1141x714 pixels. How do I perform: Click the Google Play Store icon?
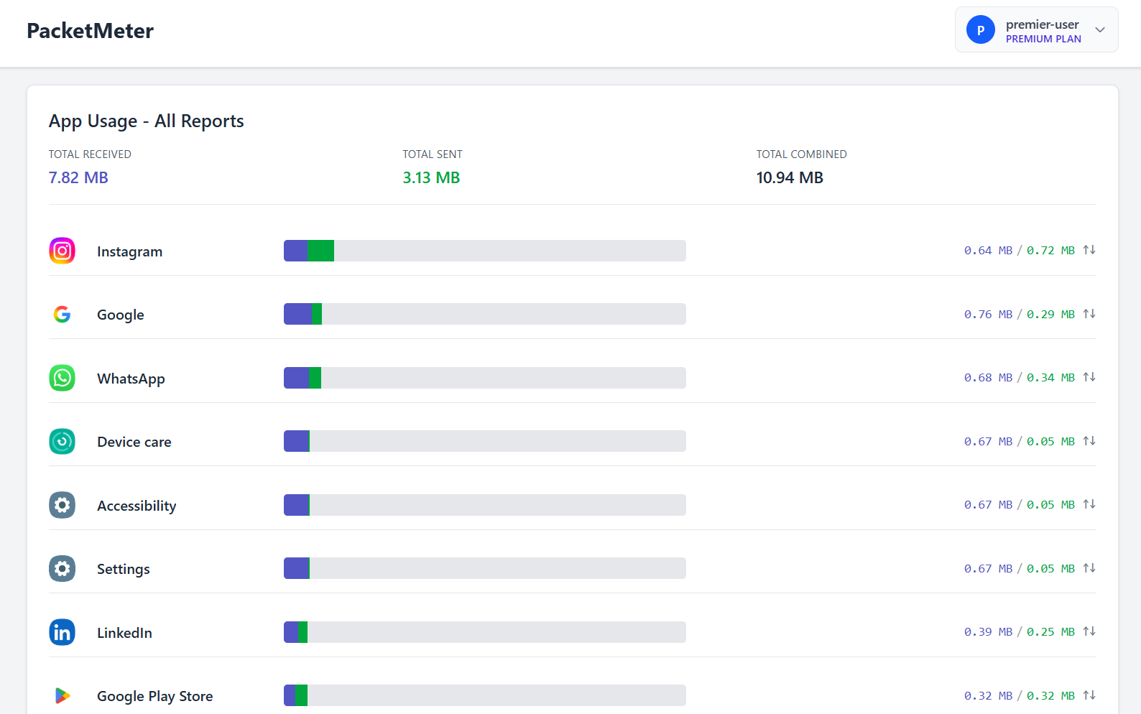pos(62,695)
